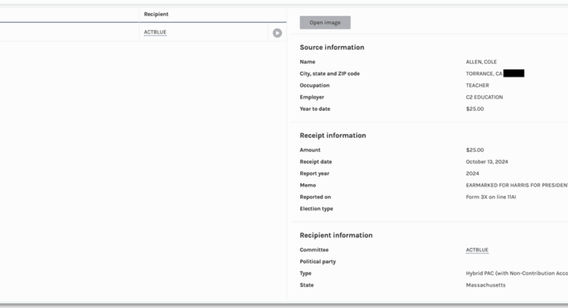Click the Reported on label

(315, 197)
